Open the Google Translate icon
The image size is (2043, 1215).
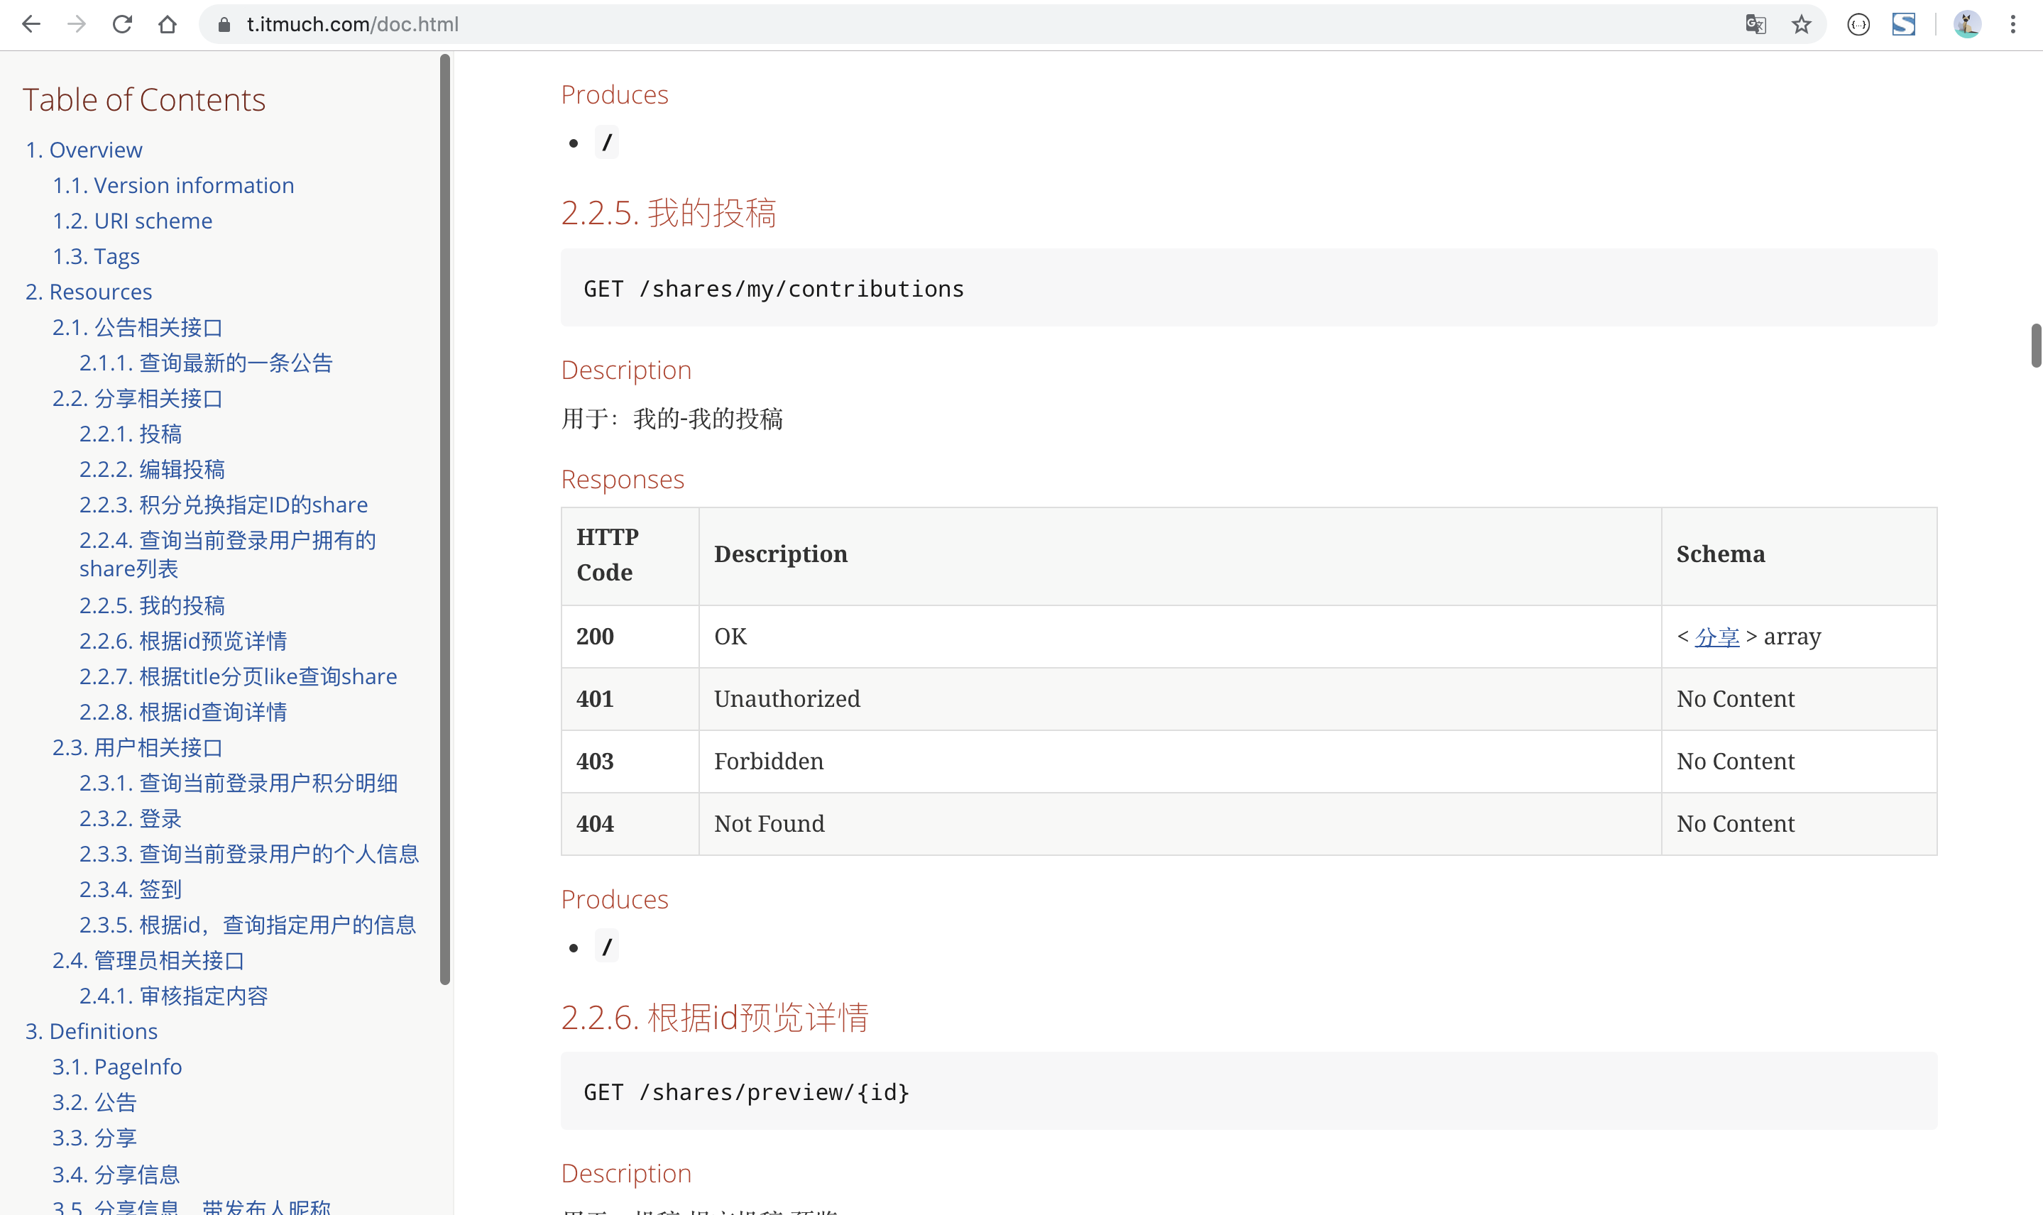[x=1755, y=25]
